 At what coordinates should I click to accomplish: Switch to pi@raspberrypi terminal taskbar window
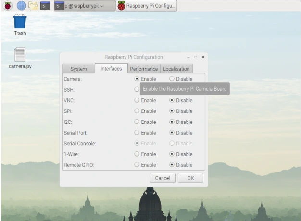(x=85, y=6)
